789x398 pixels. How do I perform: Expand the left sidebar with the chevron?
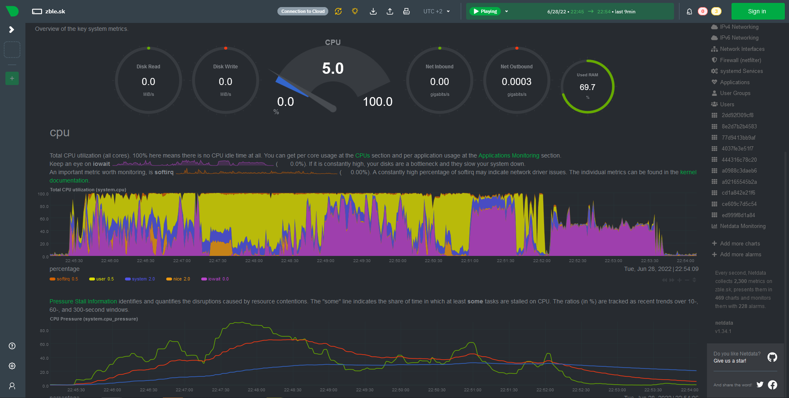(12, 30)
